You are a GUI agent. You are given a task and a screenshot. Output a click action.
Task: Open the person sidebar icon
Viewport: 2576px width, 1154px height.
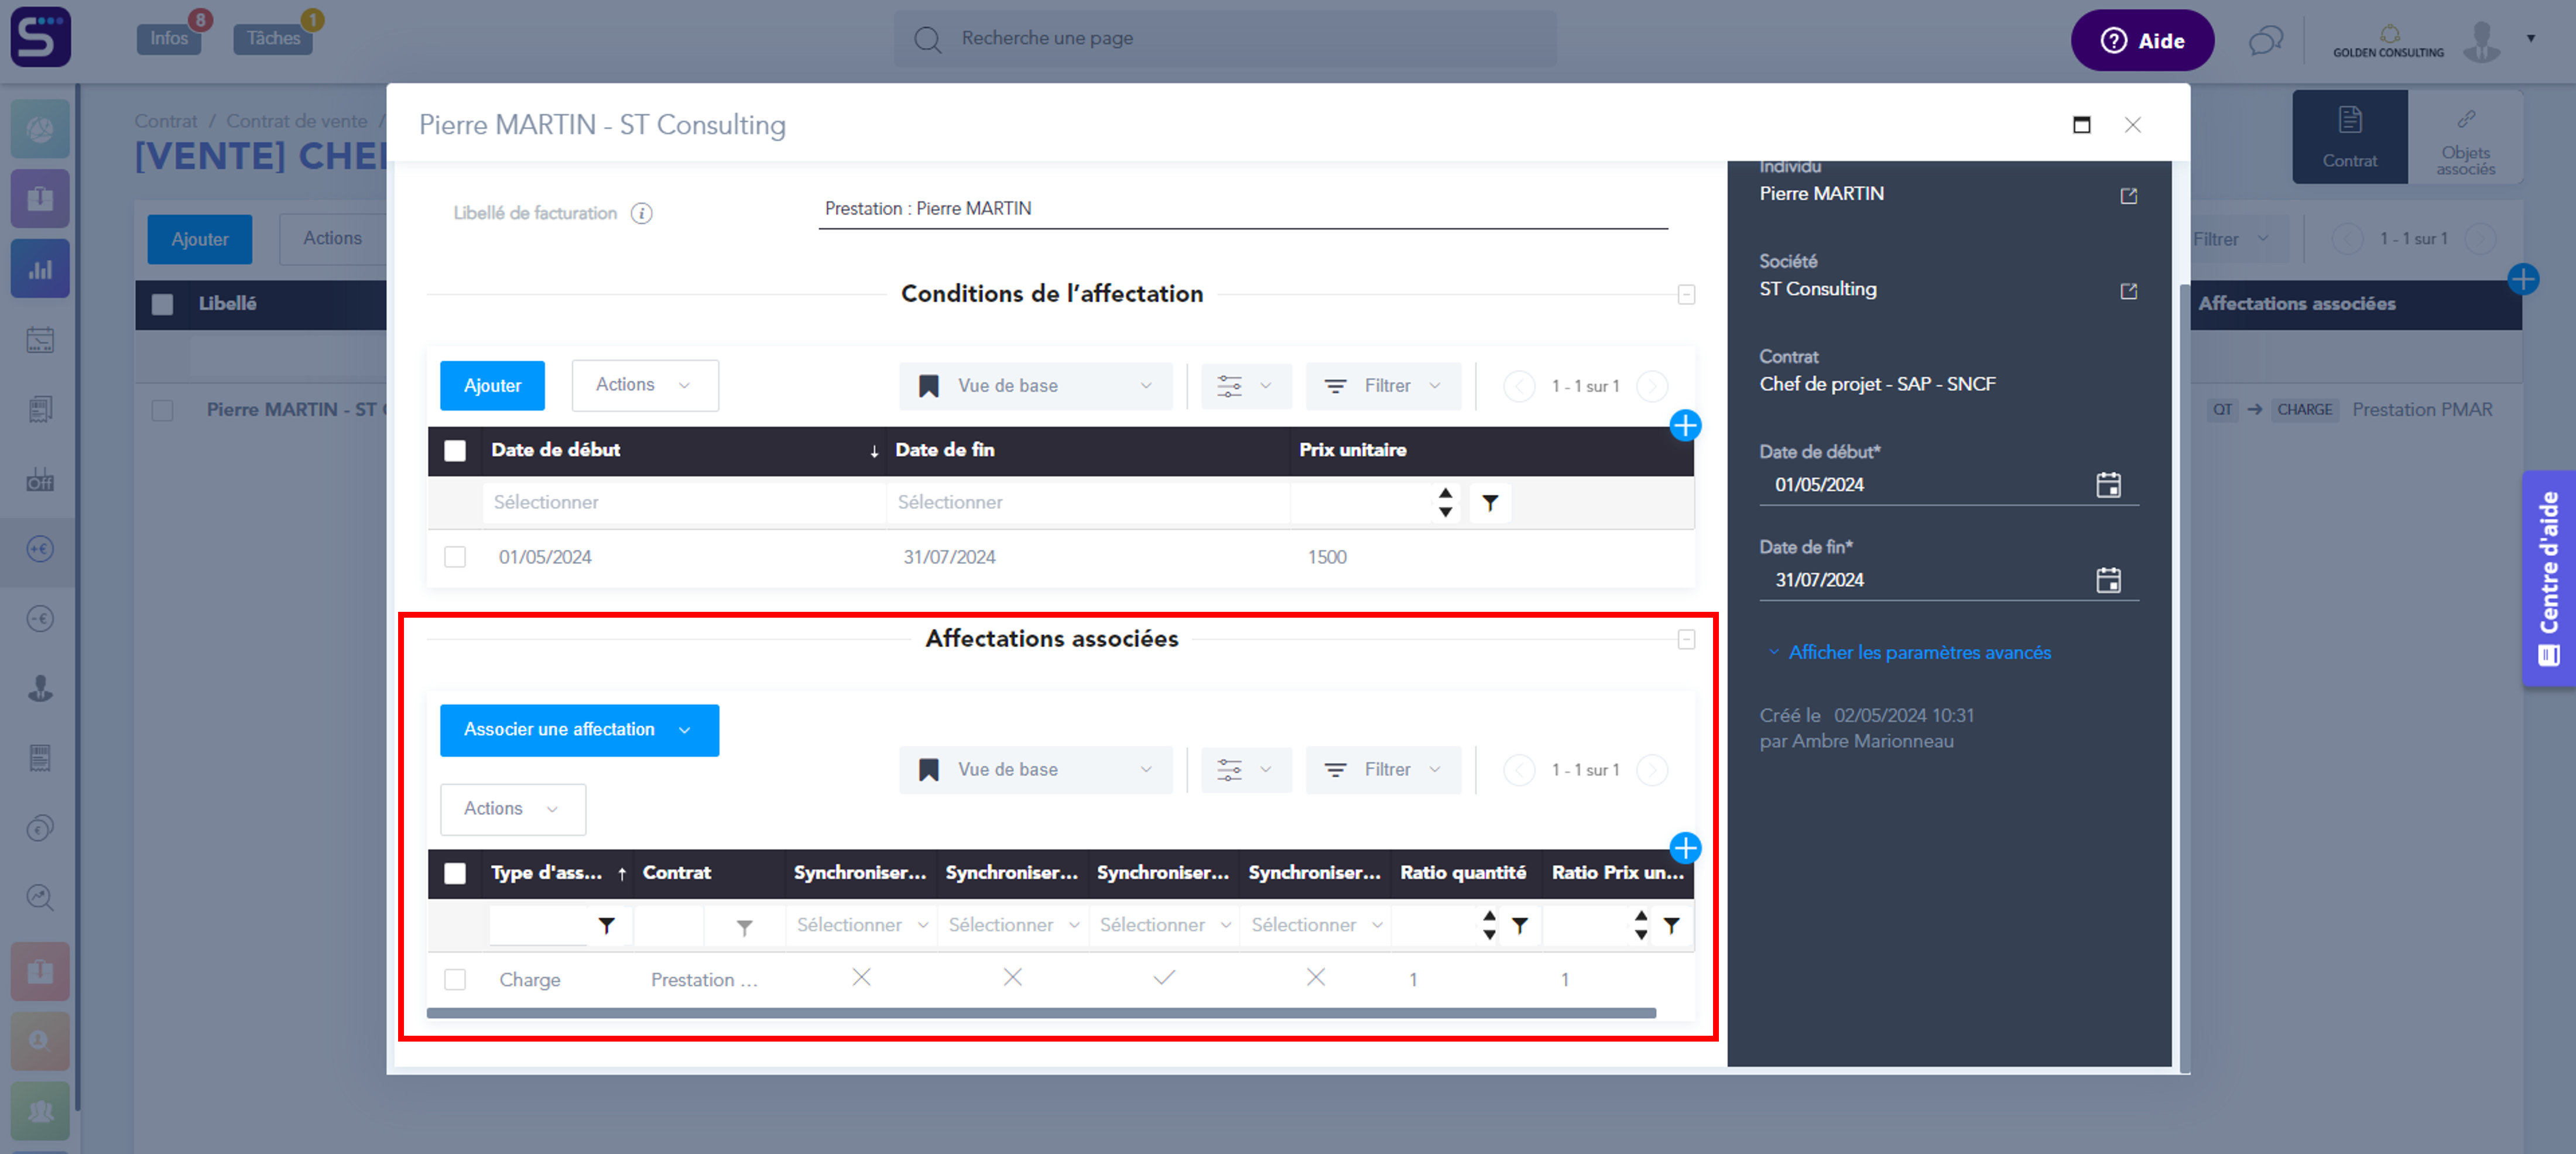pyautogui.click(x=40, y=688)
